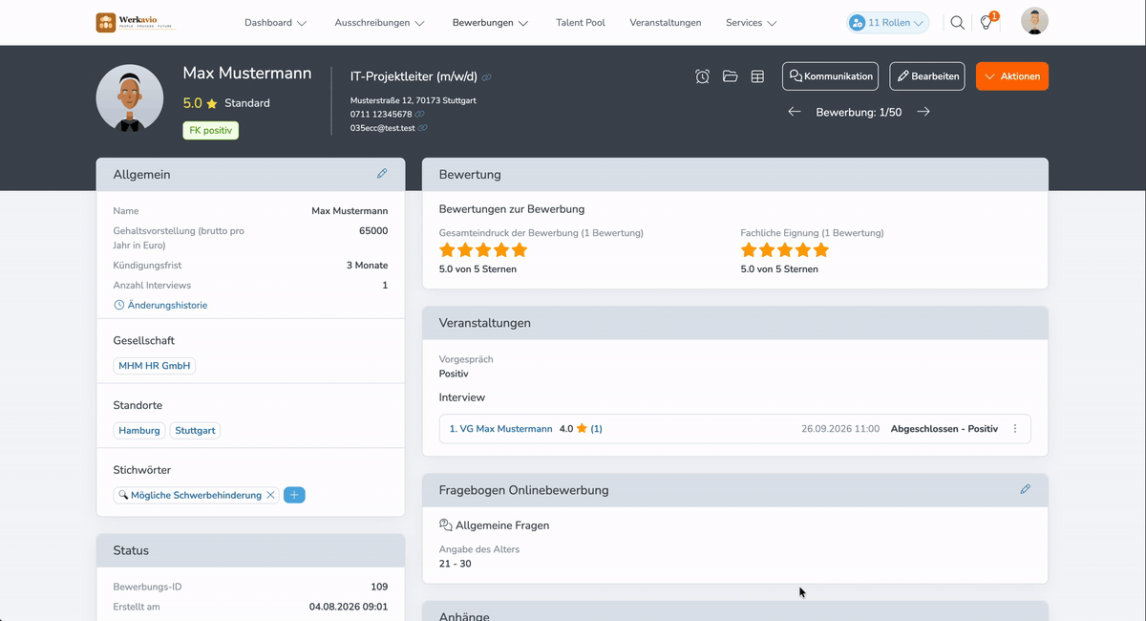Expand the 11 Rollen role selector
Screen dimensions: 1146x621
pyautogui.click(x=888, y=22)
